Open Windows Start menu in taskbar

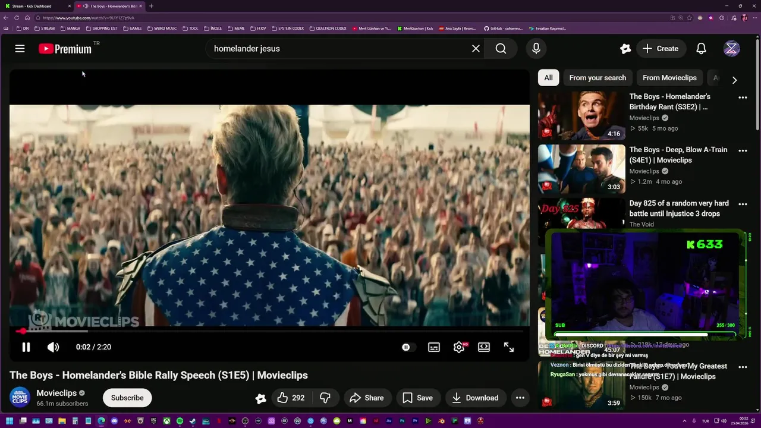tap(10, 421)
